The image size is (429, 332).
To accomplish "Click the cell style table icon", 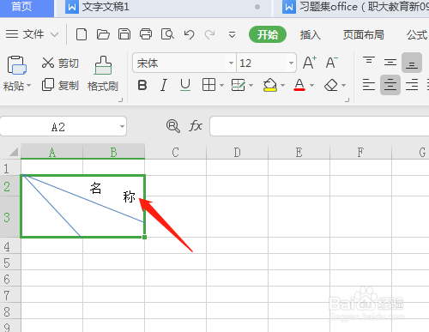I will click(238, 85).
